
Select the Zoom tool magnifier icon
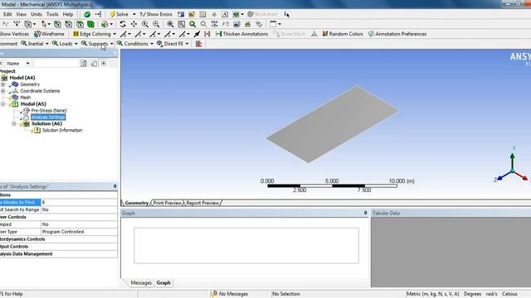[x=145, y=24]
